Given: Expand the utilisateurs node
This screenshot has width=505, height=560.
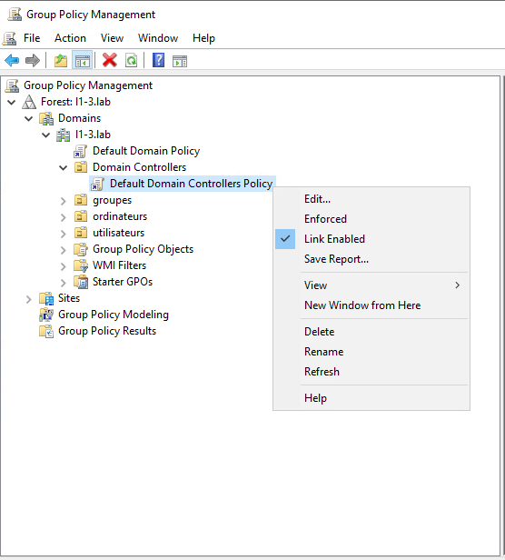Looking at the screenshot, I should 64,234.
